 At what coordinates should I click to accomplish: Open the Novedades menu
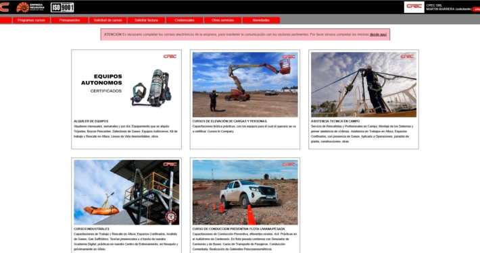261,20
